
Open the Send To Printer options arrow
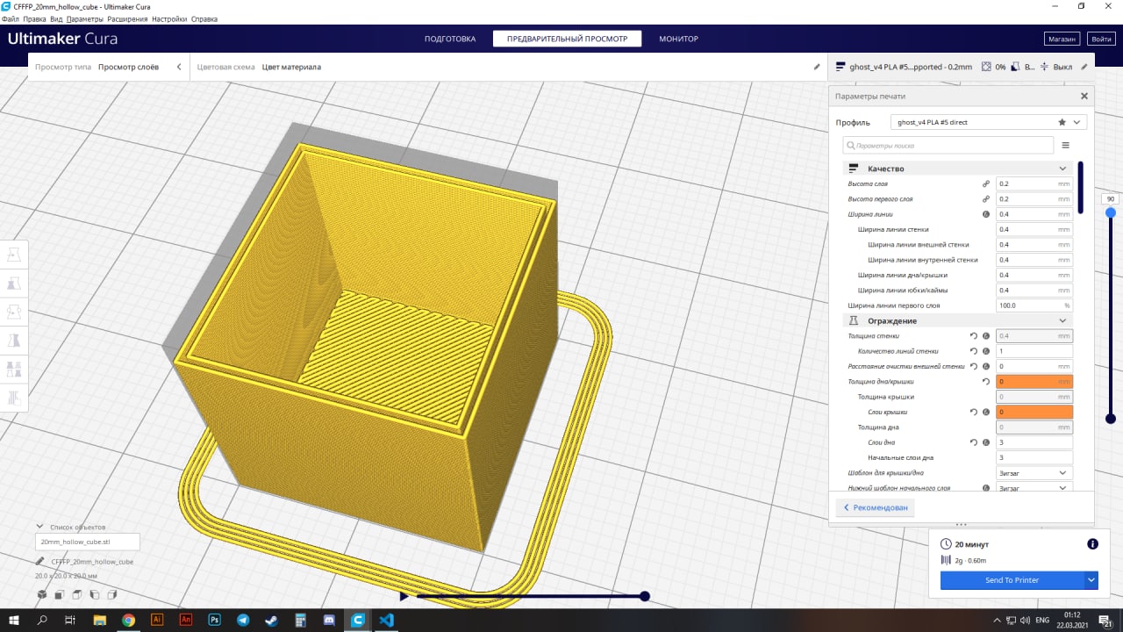[x=1091, y=580]
